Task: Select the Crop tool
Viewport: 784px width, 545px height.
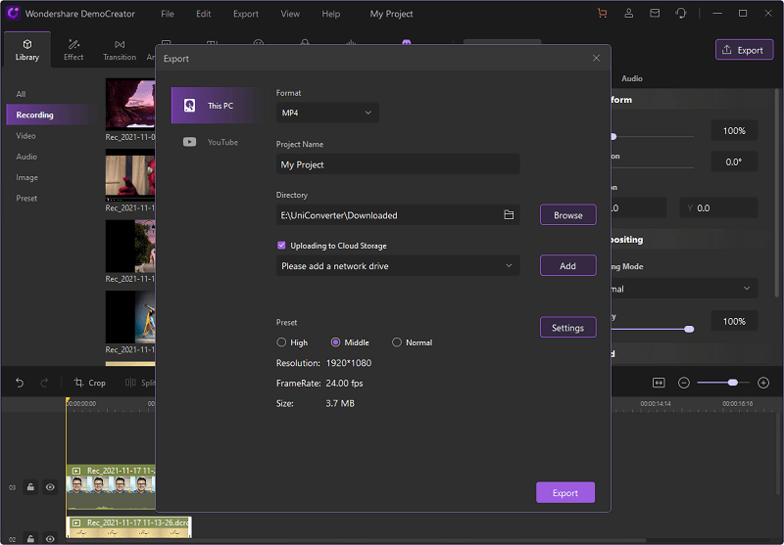Action: tap(90, 383)
